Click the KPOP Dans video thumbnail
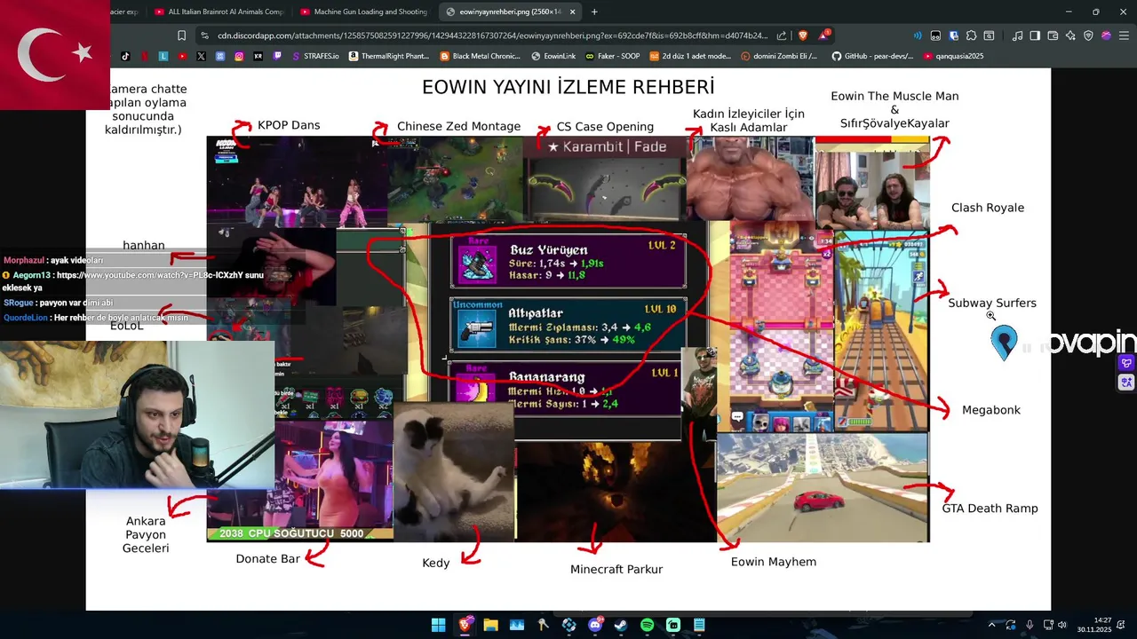The width and height of the screenshot is (1137, 639). pyautogui.click(x=297, y=182)
